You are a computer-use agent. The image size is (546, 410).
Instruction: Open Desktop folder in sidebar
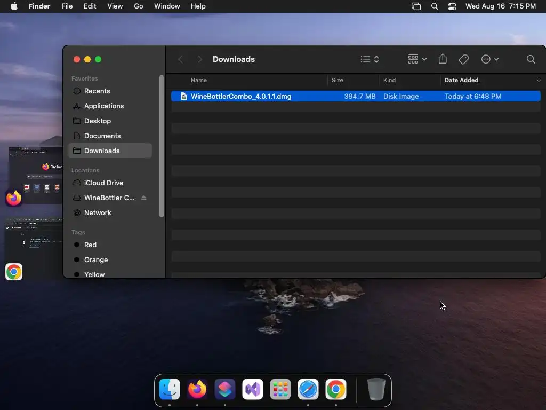pos(110,121)
